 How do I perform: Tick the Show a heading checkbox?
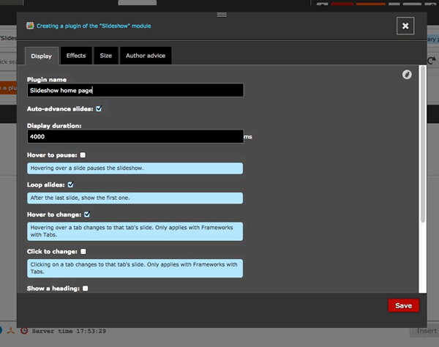click(x=86, y=288)
